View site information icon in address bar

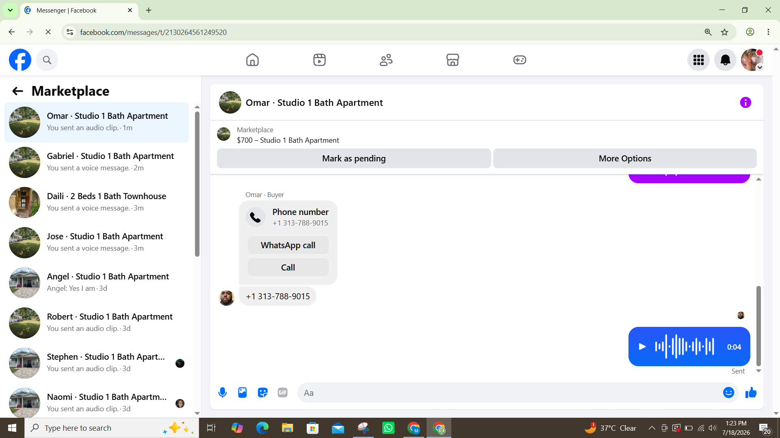click(70, 32)
